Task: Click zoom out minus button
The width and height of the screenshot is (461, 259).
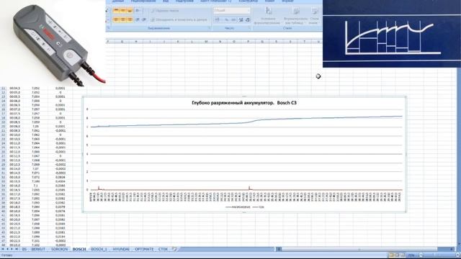Action: (x=421, y=255)
